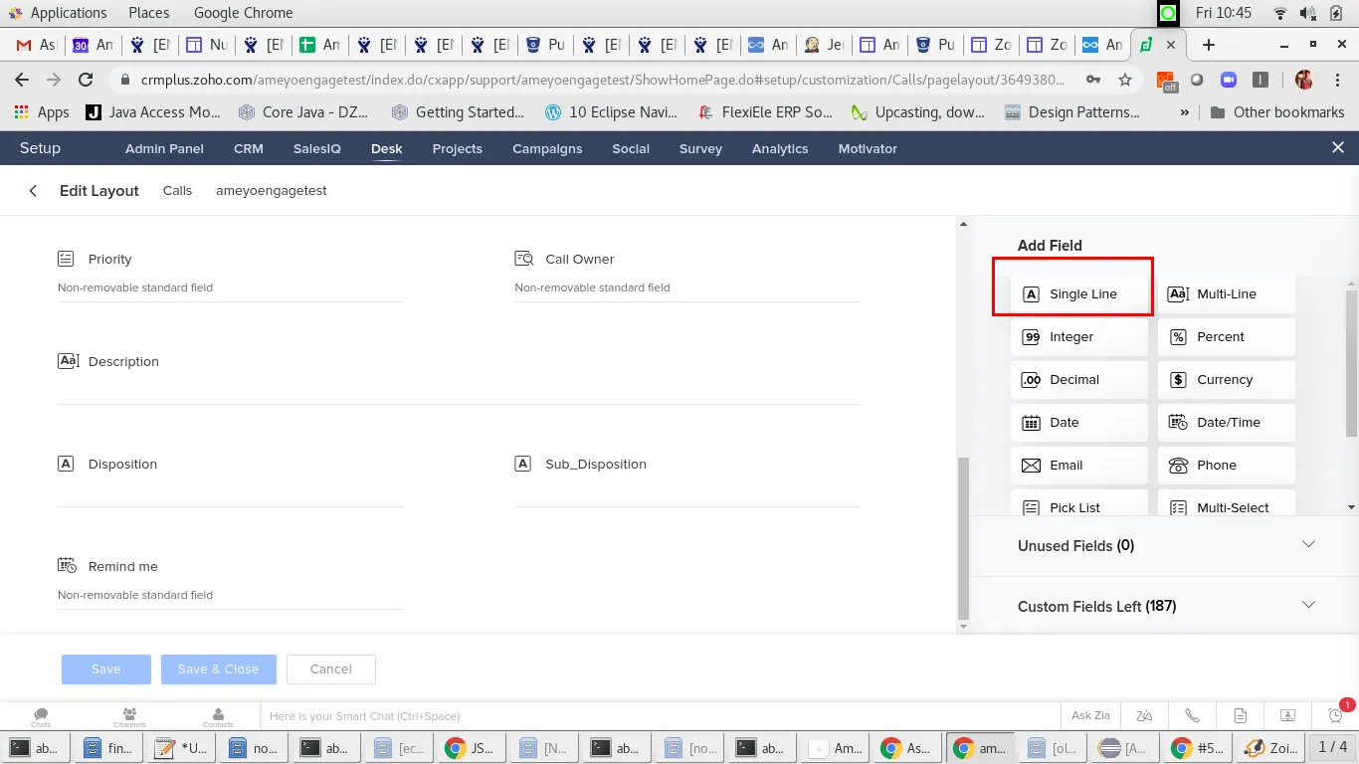Open the reminders clock icon with notification badge
Viewport: 1359px width, 764px height.
click(x=1336, y=715)
